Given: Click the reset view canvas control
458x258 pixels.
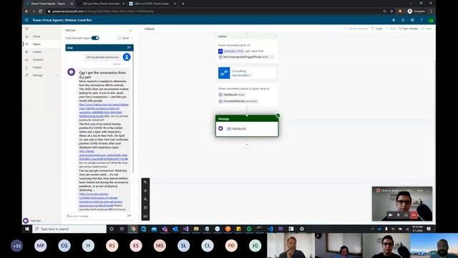Looking at the screenshot, I should coord(145,208).
